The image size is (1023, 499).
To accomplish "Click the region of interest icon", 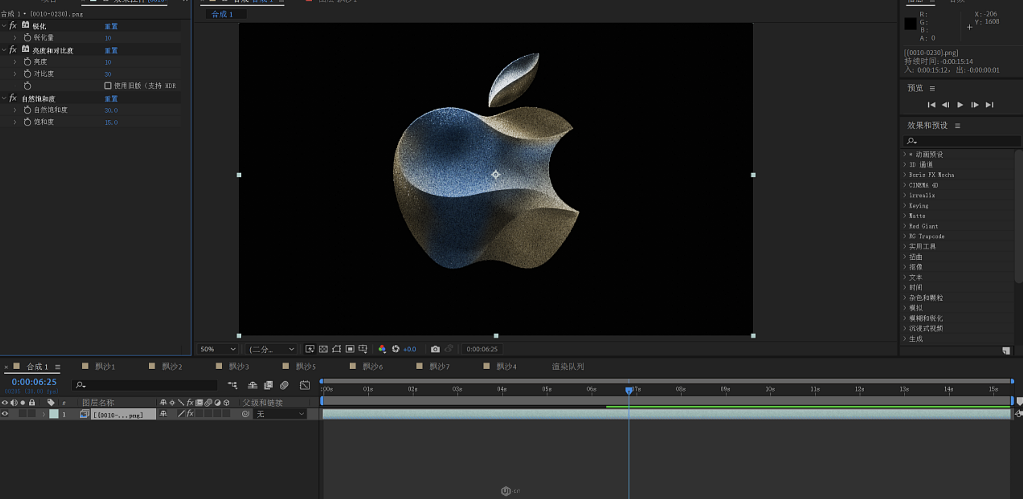I will (x=350, y=349).
